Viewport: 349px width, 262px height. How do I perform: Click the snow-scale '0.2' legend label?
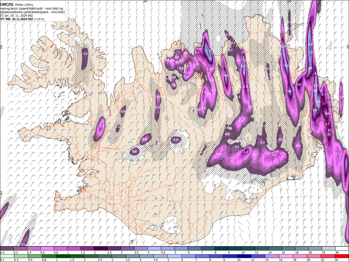2,253
